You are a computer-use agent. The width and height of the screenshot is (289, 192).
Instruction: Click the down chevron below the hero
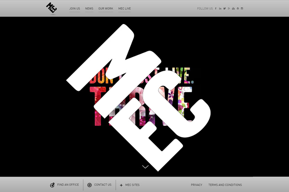tap(145, 167)
